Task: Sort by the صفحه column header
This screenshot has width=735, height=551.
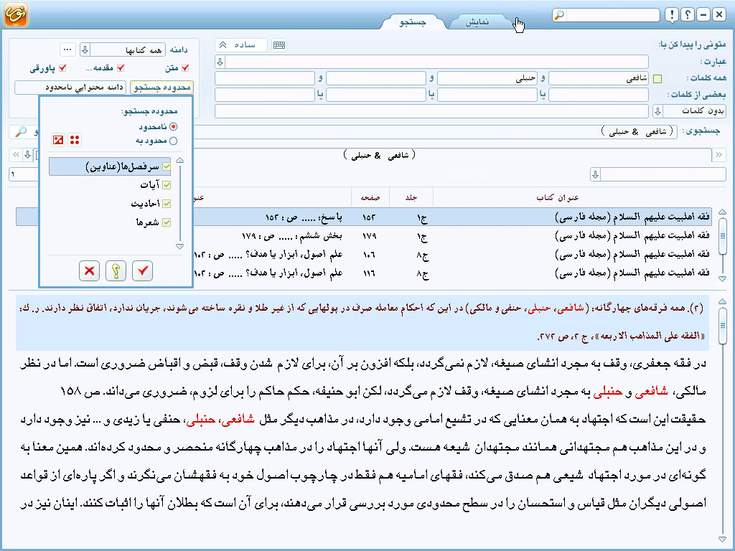Action: [370, 198]
